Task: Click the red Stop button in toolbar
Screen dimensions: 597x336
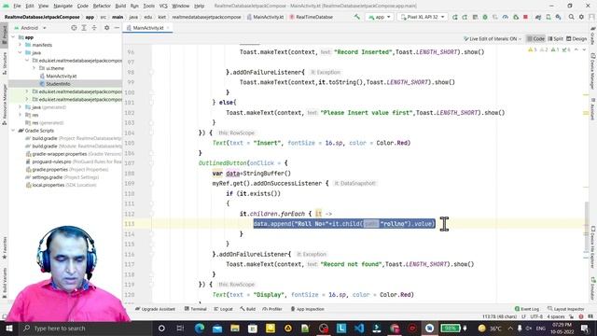Action: pyautogui.click(x=525, y=17)
